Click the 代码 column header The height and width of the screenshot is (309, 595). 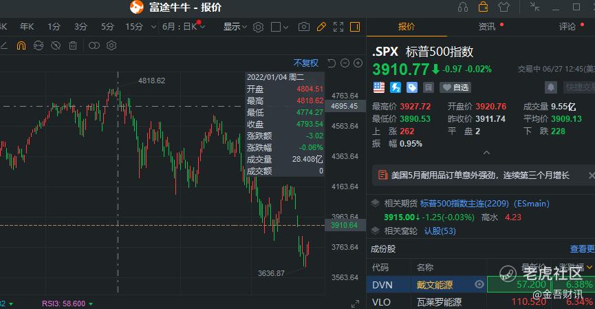(x=380, y=267)
